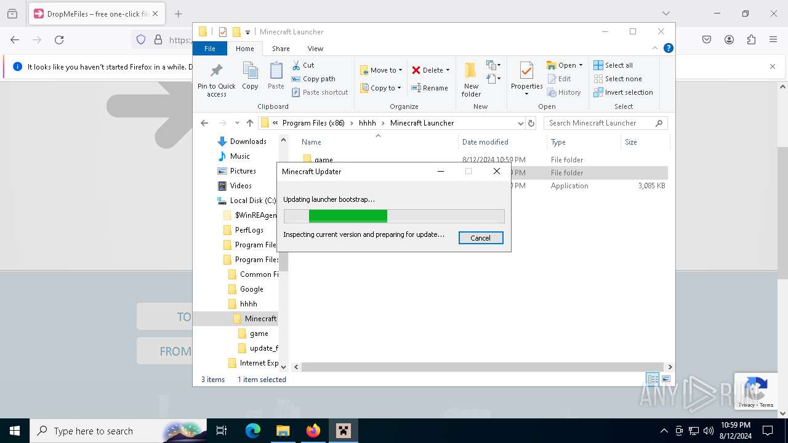Expand address bar history dropdown
This screenshot has width=788, height=443.
tap(521, 123)
